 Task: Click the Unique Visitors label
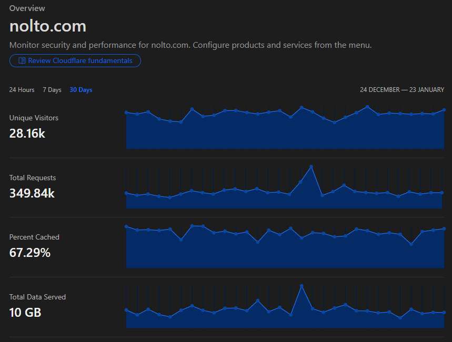34,118
